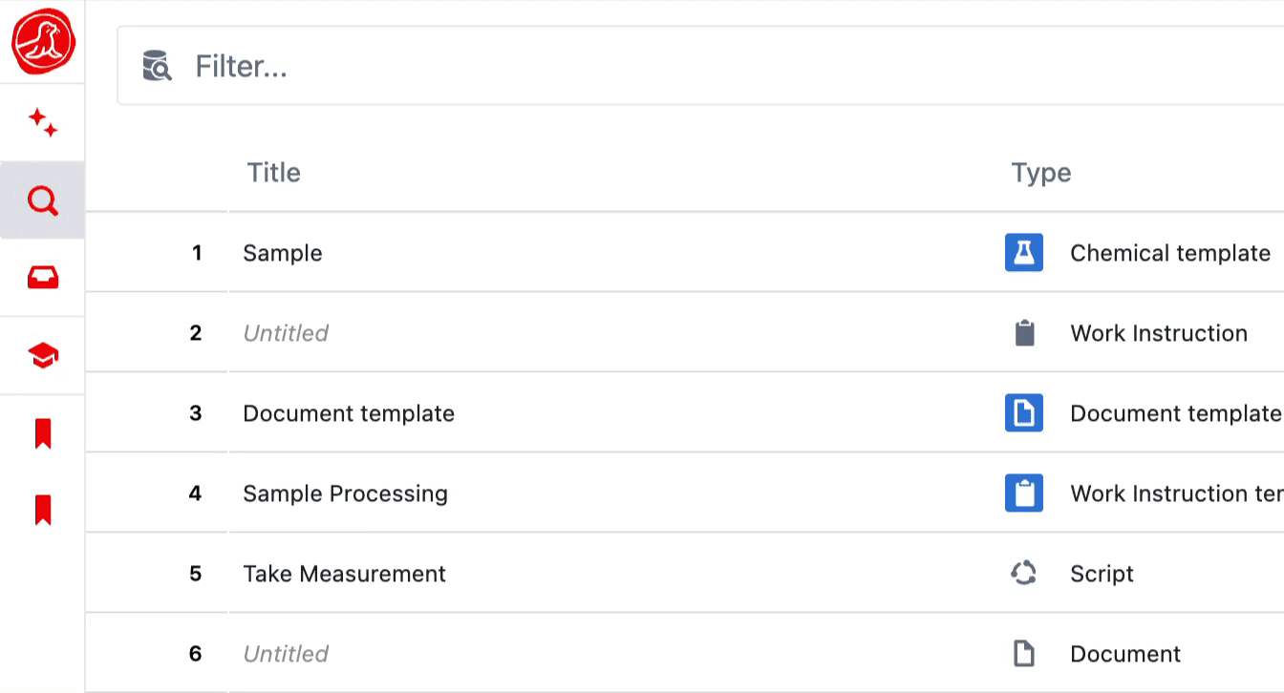The height and width of the screenshot is (693, 1284).
Task: Select the first bookmark icon in the sidebar
Action: coord(42,432)
